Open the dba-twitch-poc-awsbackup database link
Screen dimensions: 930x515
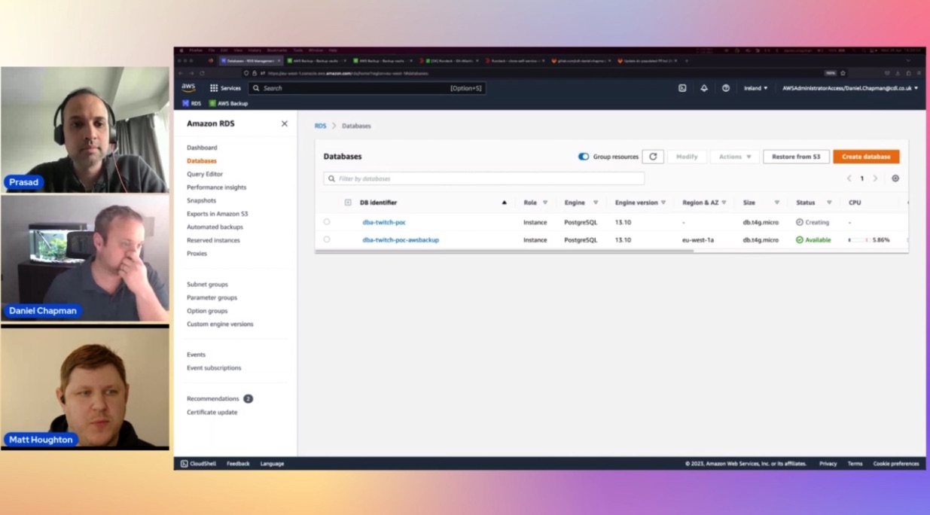click(x=401, y=239)
